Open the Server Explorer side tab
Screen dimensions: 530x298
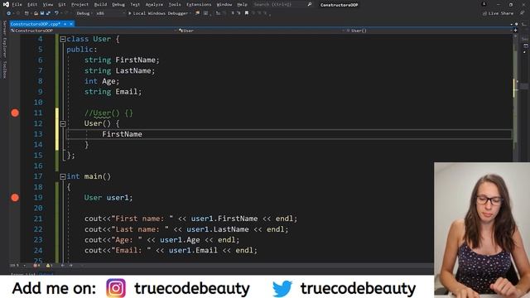[4, 40]
